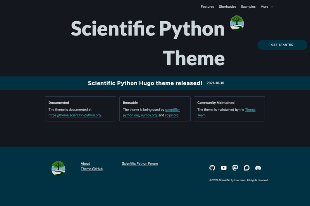Open the GitHub icon in footer
Image resolution: width=310 pixels, height=206 pixels.
(212, 168)
